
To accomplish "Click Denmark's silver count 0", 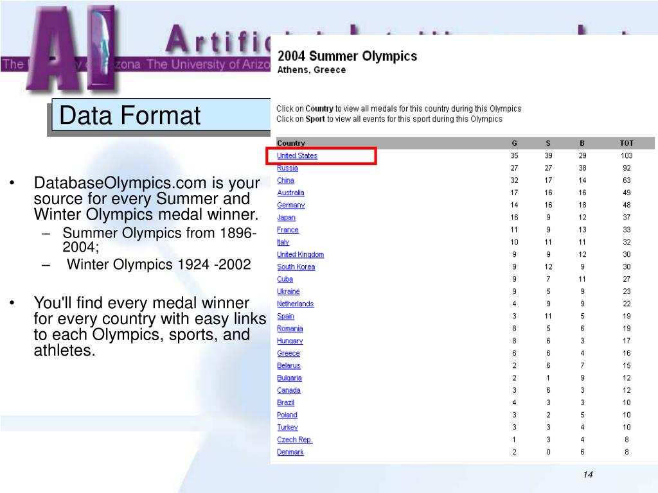I will [548, 452].
